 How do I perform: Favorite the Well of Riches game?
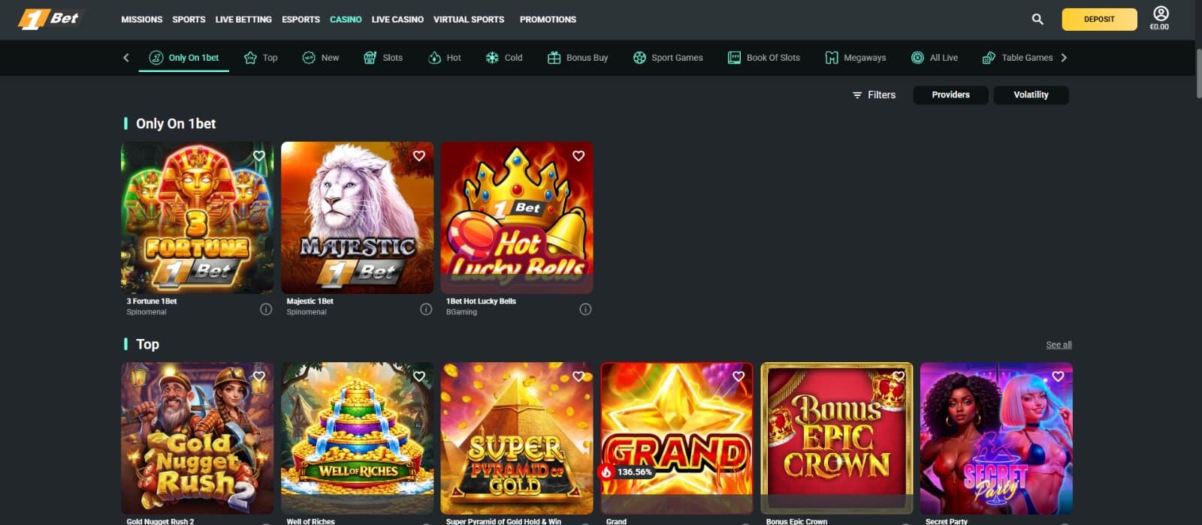coord(419,376)
